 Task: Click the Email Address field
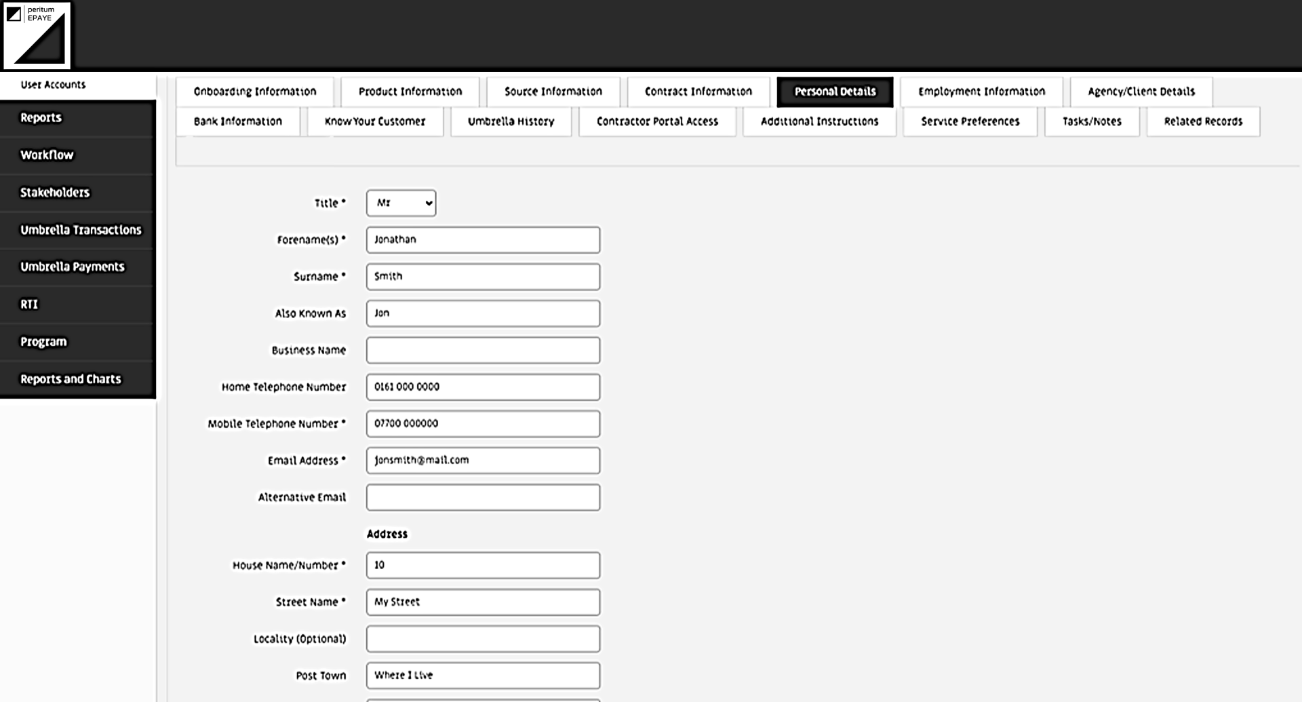point(483,460)
